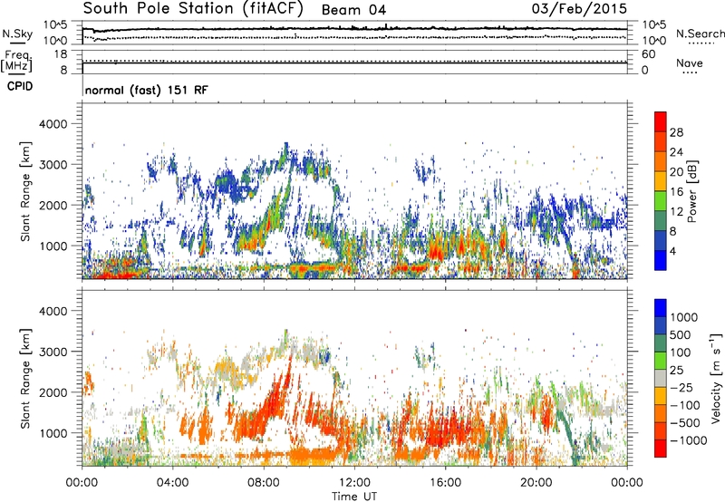The height and width of the screenshot is (502, 725).
Task: Click the 'Beam 04' label in the header
Action: (353, 10)
